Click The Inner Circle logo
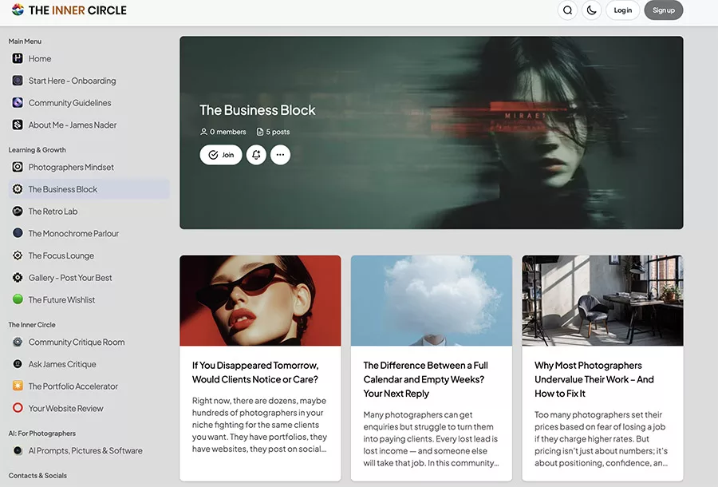This screenshot has width=718, height=487. [x=69, y=10]
